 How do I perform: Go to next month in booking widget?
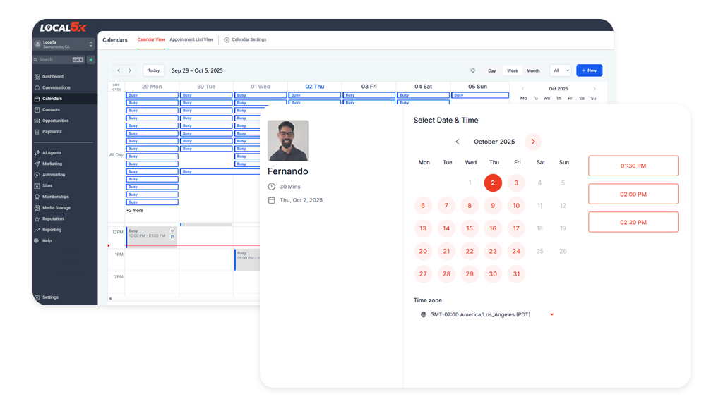click(x=533, y=142)
